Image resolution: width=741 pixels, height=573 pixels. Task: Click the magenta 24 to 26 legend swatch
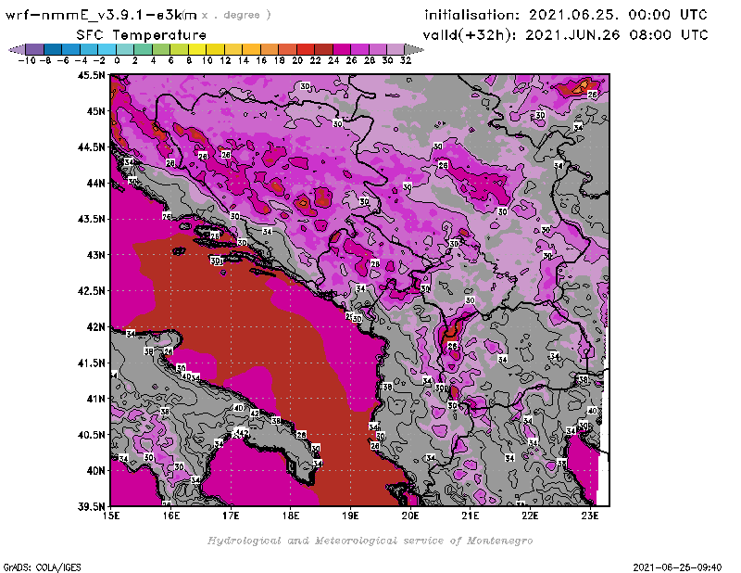click(342, 49)
